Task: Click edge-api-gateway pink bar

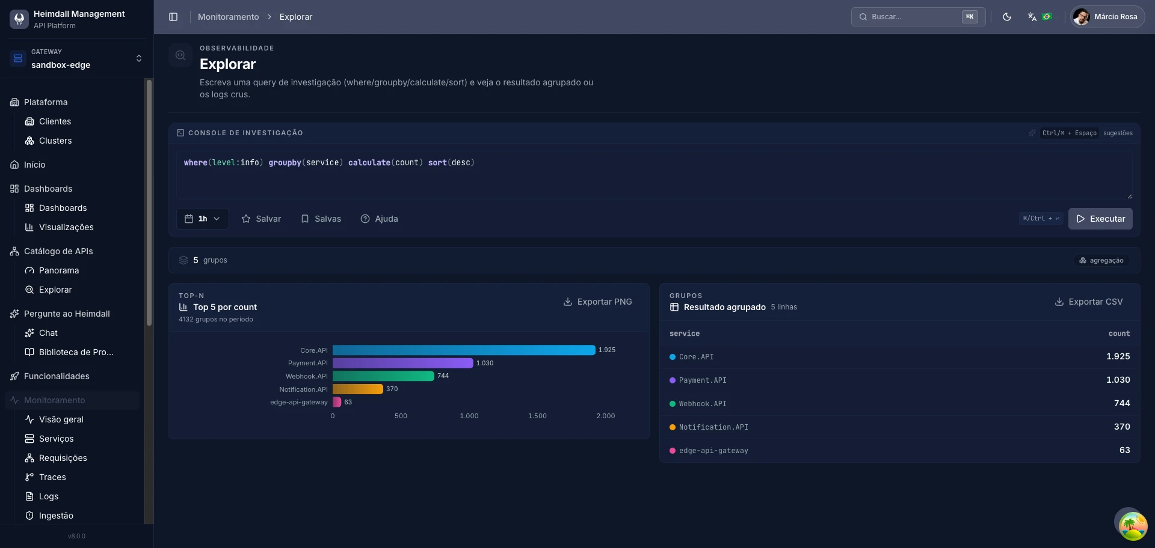Action: coord(337,402)
